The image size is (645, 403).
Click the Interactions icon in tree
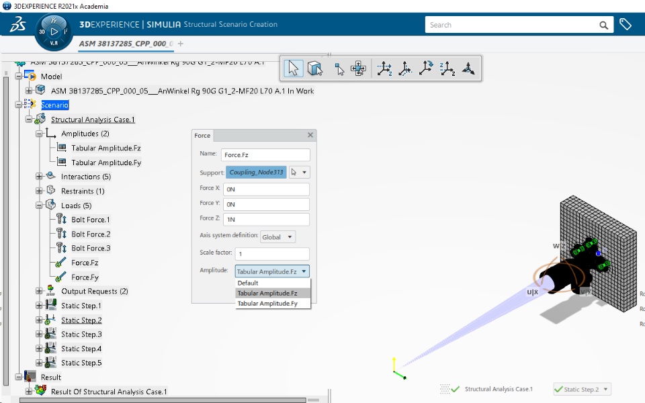[x=50, y=175]
